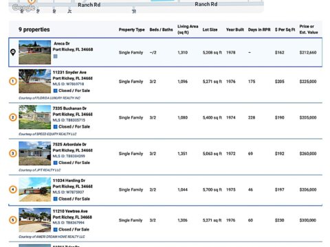Click the Lot Size column header
Screen dimensions: 330x247
[210, 30]
